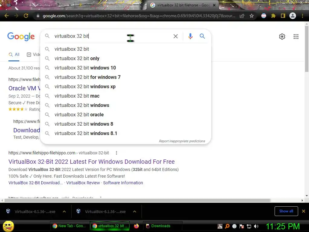Click the magnifier icon in system tray
309x232 pixels.
click(227, 227)
